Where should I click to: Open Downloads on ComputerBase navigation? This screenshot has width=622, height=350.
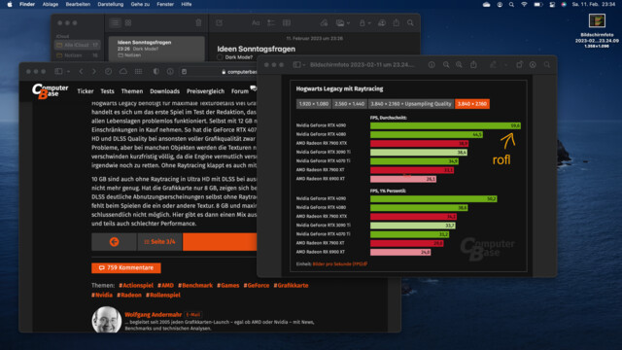pos(164,91)
